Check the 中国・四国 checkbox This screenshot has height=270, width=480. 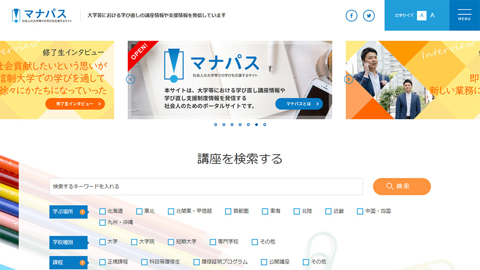pos(360,211)
